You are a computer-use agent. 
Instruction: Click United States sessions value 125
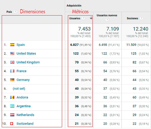(x=133, y=53)
